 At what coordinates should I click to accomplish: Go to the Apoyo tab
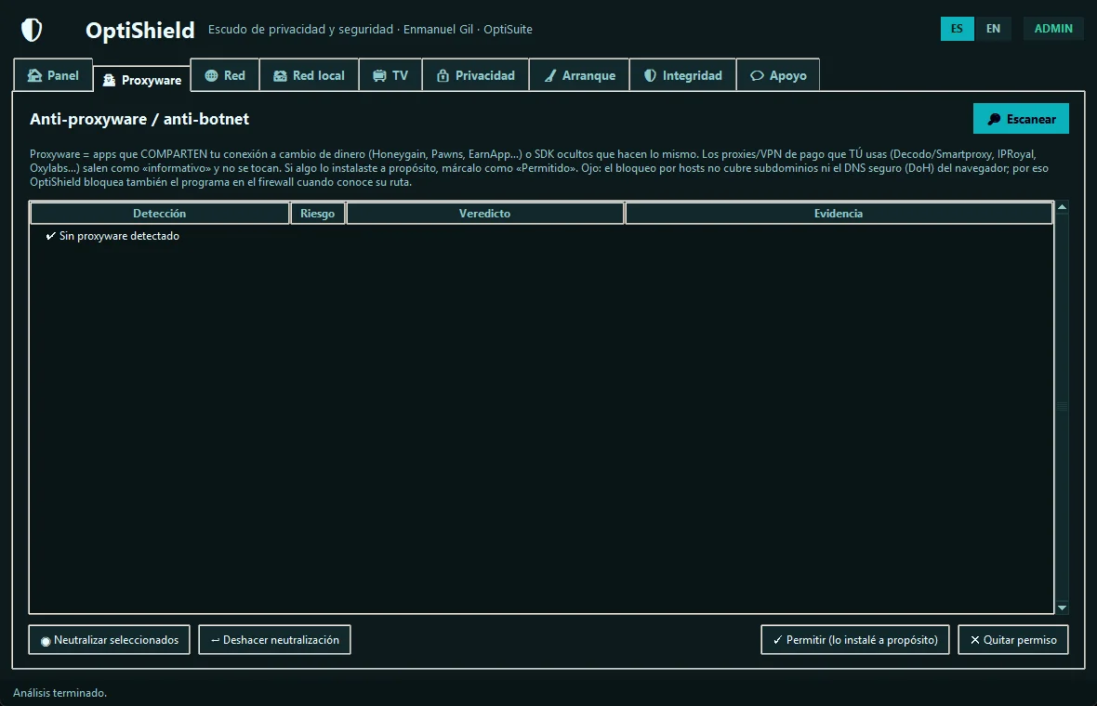[x=778, y=75]
